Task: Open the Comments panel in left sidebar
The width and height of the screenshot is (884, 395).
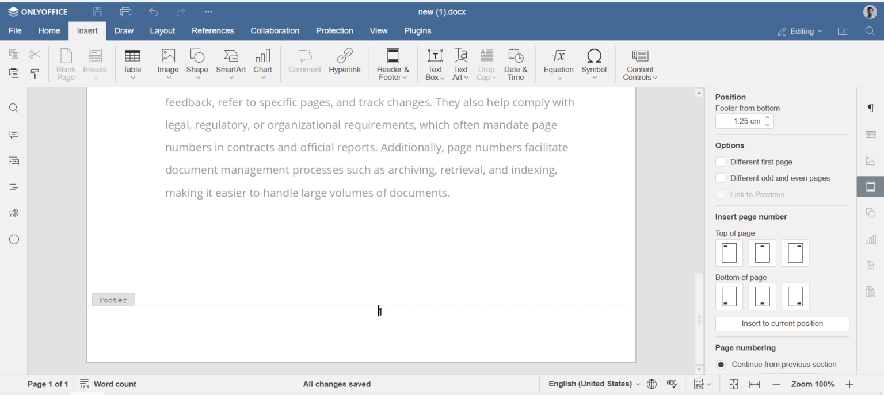Action: click(13, 134)
